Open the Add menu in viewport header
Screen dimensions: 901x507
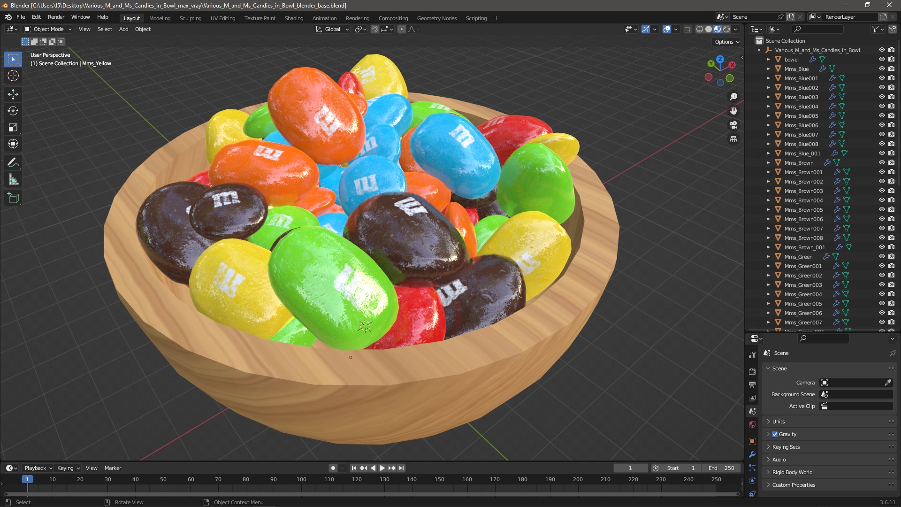123,29
